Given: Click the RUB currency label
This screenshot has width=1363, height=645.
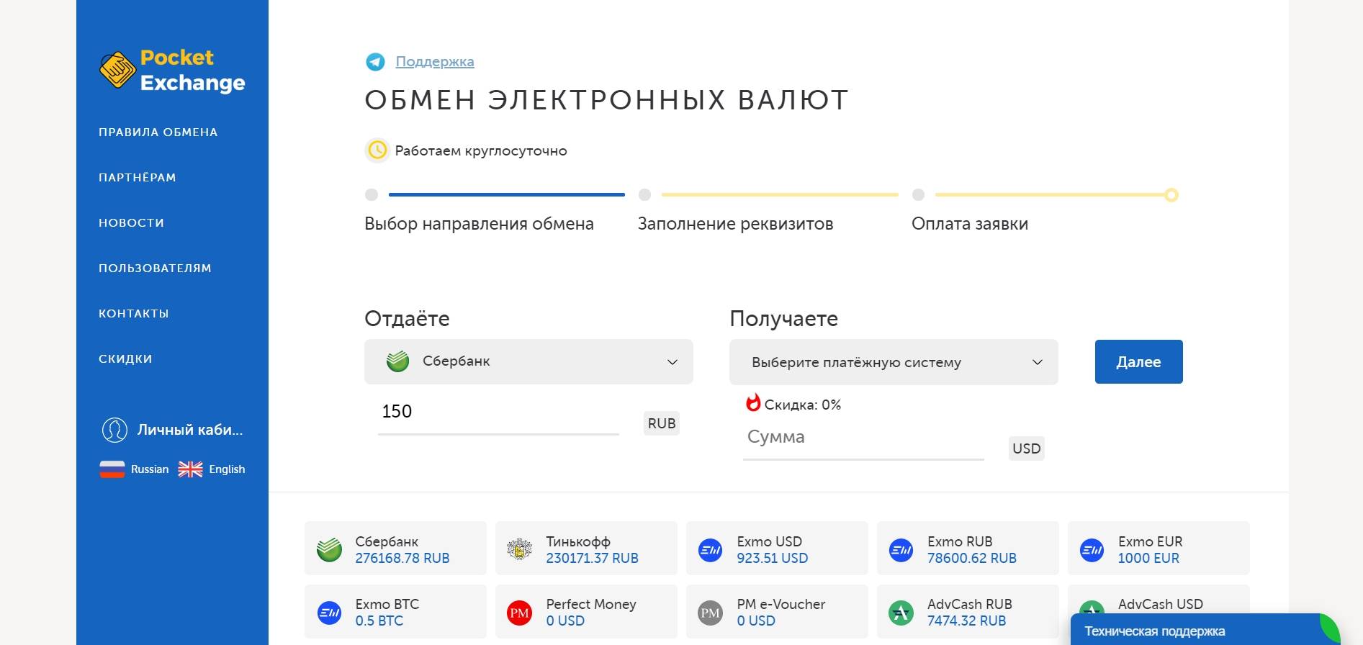Looking at the screenshot, I should [662, 423].
